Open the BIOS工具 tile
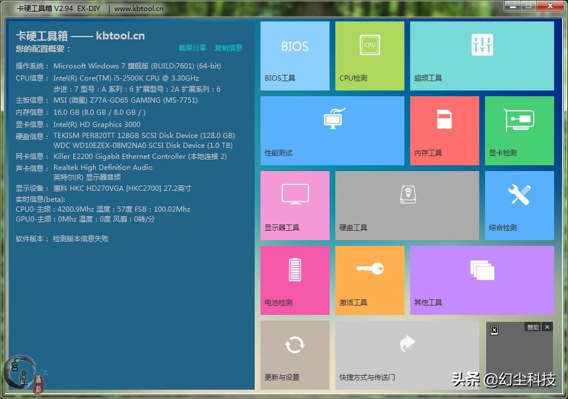Viewport: 568px width, 399px height. [x=295, y=56]
